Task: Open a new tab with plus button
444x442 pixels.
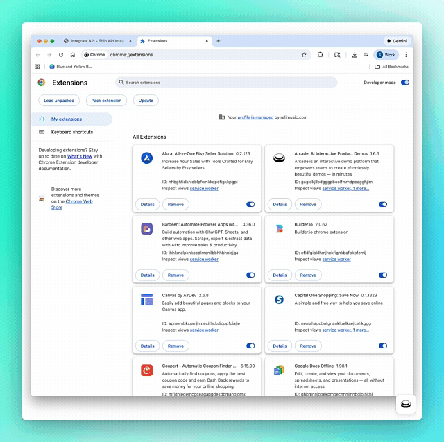Action: [x=218, y=41]
